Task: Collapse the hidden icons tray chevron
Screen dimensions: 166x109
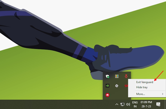Action: click(x=117, y=104)
